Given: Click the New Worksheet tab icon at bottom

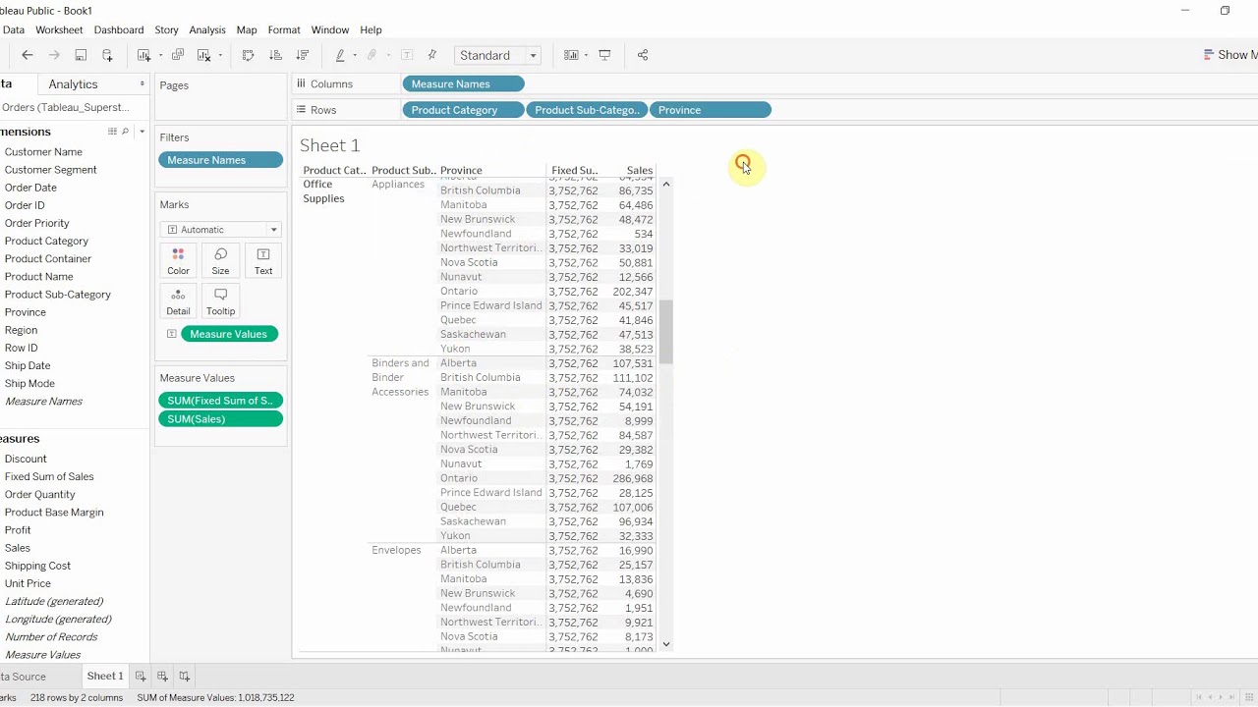Looking at the screenshot, I should (141, 676).
